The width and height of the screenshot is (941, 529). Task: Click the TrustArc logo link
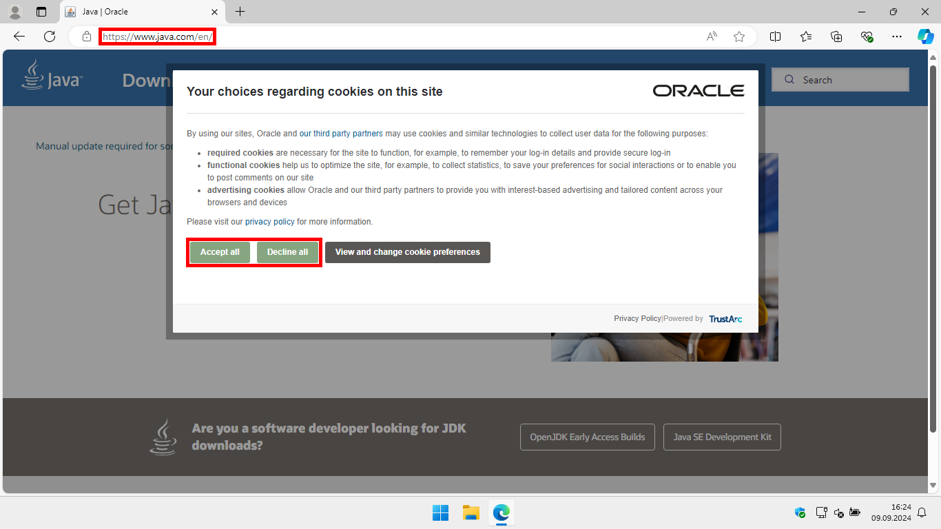725,319
